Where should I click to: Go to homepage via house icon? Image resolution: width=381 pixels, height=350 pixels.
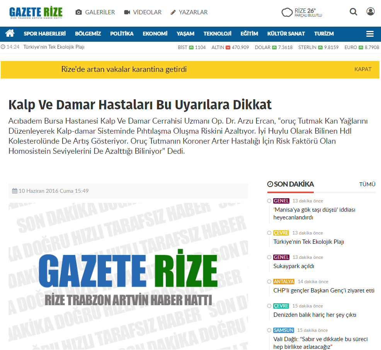click(10, 33)
